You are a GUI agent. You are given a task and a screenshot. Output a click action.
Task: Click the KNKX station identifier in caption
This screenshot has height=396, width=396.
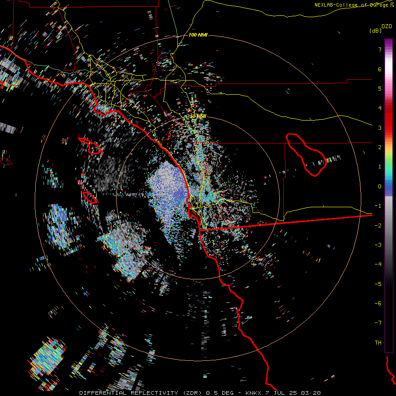253,393
